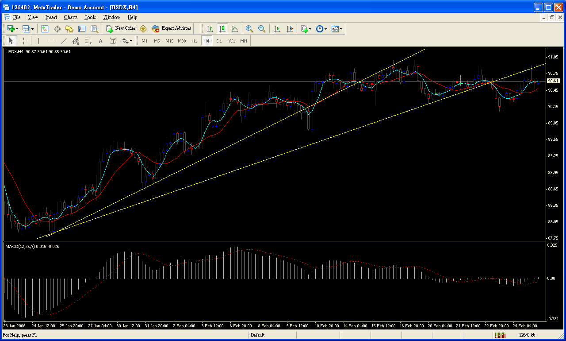Open the Data Window crosshair-circle icon
The image size is (566, 341).
click(x=57, y=29)
